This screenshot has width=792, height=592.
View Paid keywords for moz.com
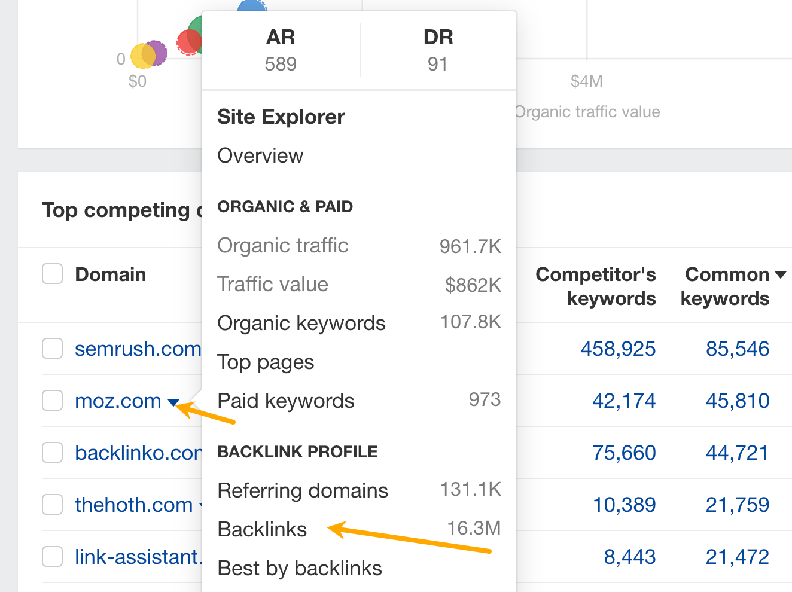[x=286, y=401]
